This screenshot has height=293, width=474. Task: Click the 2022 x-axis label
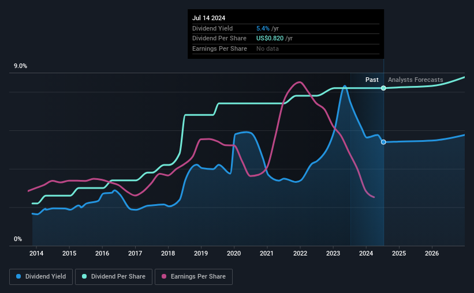coord(300,253)
